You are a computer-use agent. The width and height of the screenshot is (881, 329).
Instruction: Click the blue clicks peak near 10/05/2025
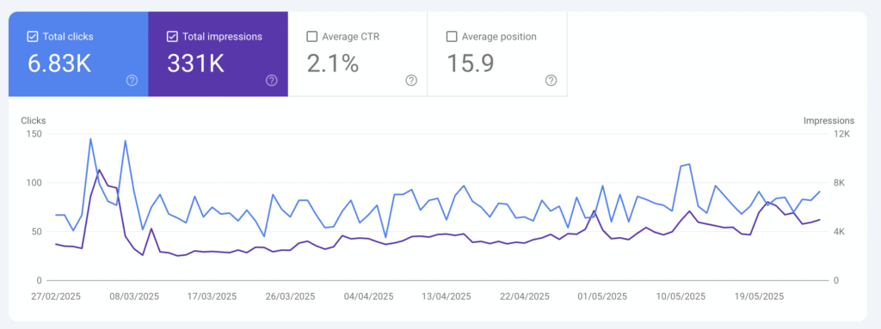click(x=689, y=164)
